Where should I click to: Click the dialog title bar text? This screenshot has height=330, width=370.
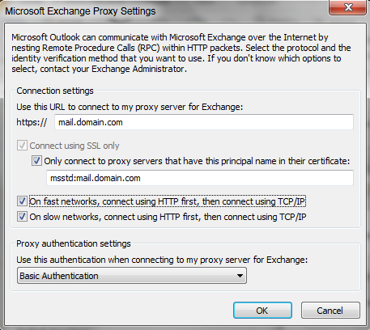(x=80, y=11)
